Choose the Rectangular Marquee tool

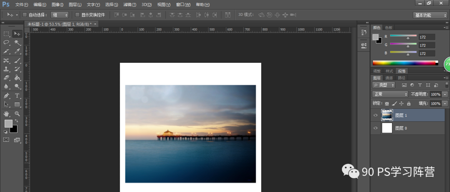pyautogui.click(x=7, y=34)
